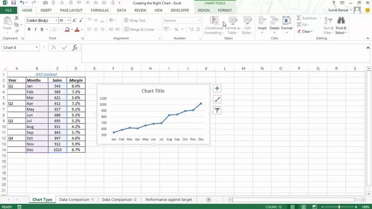Click the Insert Function fx icon
This screenshot has height=209, width=372.
[x=75, y=48]
